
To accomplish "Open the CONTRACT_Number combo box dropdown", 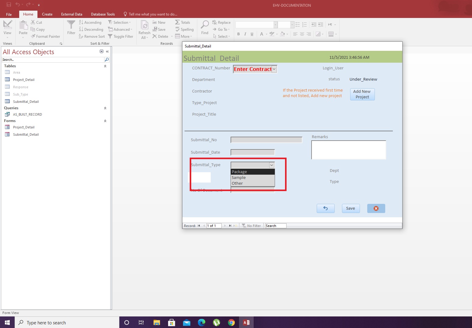I will (274, 69).
